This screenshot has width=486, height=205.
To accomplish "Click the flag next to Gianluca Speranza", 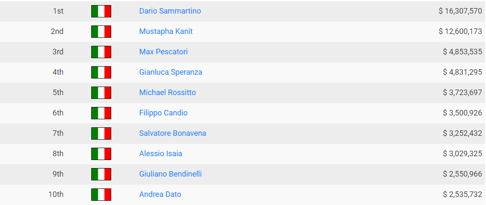I will (101, 72).
